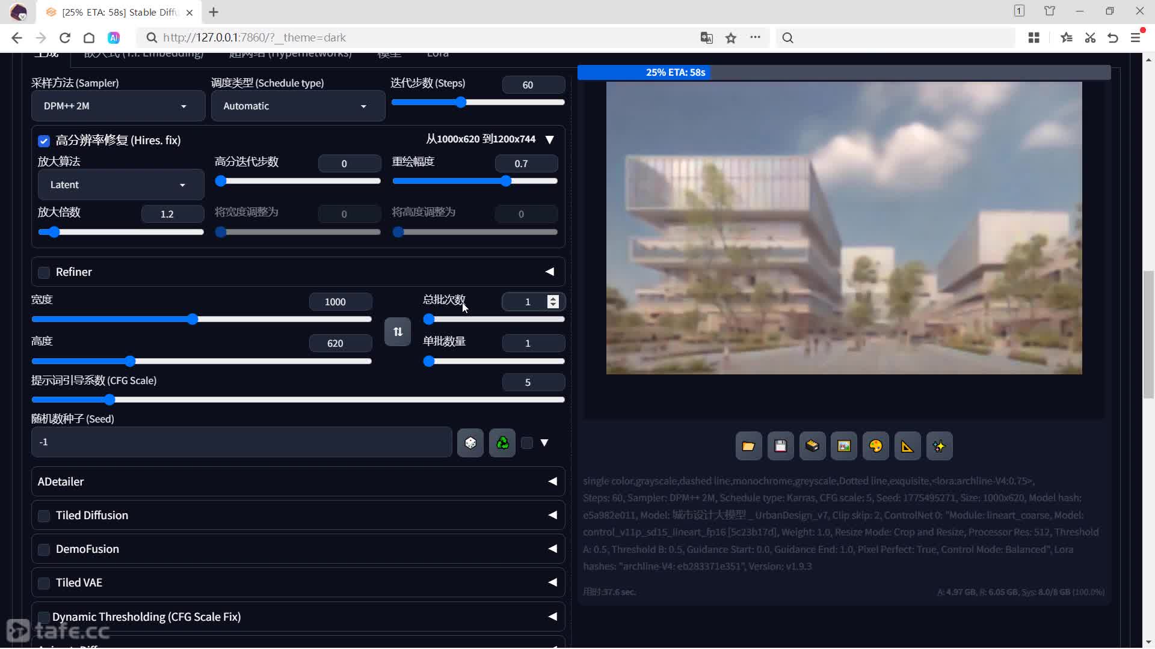Image resolution: width=1155 pixels, height=649 pixels.
Task: Click the Steps value field 60
Action: (x=534, y=85)
